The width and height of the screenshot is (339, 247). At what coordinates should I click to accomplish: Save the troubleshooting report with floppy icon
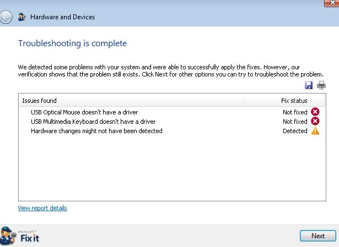[309, 85]
